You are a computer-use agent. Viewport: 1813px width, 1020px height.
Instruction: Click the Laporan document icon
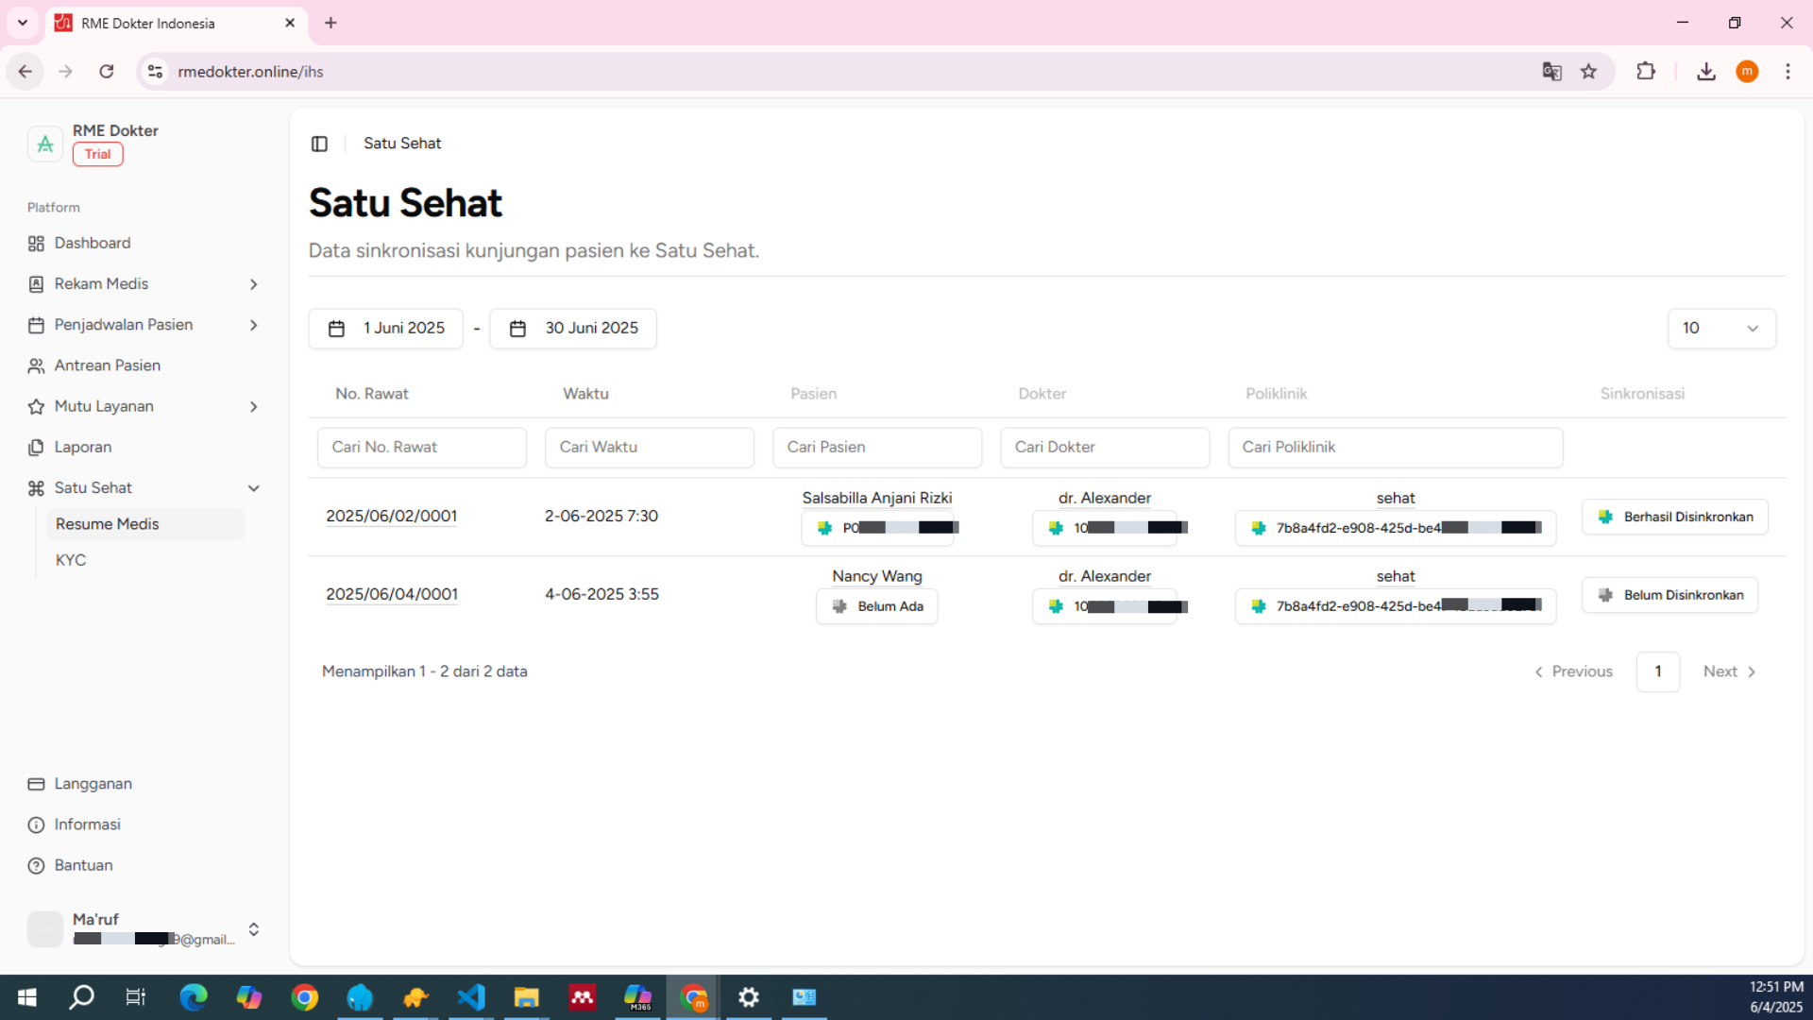36,448
